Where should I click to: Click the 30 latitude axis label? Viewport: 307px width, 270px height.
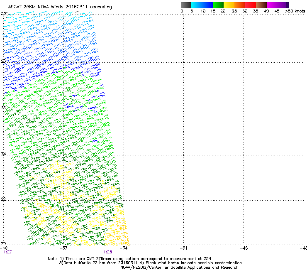pos(3,14)
